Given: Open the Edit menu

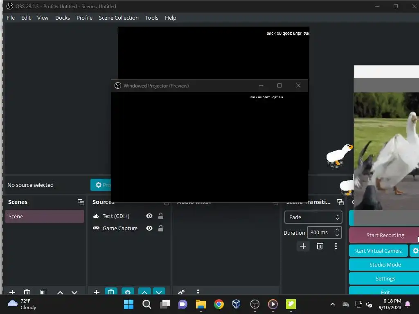Looking at the screenshot, I should [26, 18].
